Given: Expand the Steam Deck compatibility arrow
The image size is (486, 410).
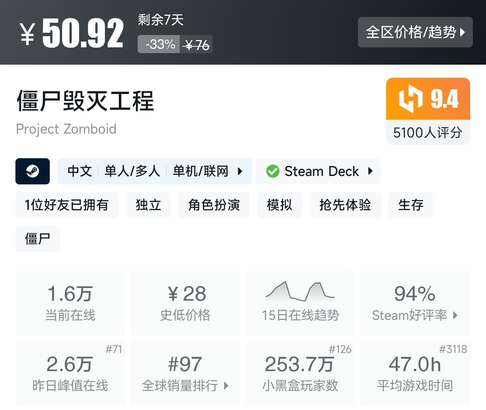Looking at the screenshot, I should coord(370,171).
